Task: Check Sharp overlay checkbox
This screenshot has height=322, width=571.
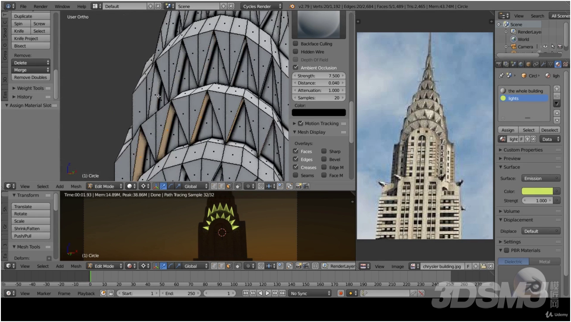Action: (x=324, y=151)
